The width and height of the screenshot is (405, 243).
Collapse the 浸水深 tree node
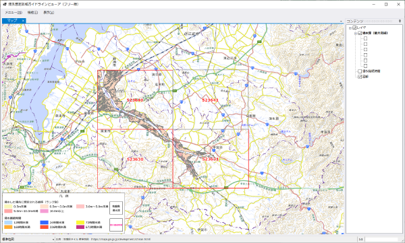pyautogui.click(x=356, y=33)
